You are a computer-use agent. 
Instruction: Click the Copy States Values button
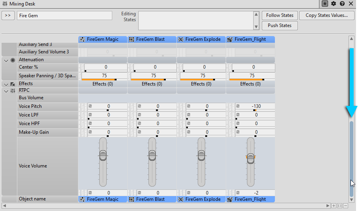coord(326,15)
